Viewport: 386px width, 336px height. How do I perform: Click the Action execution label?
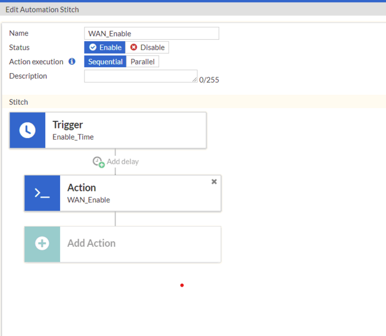pos(36,62)
